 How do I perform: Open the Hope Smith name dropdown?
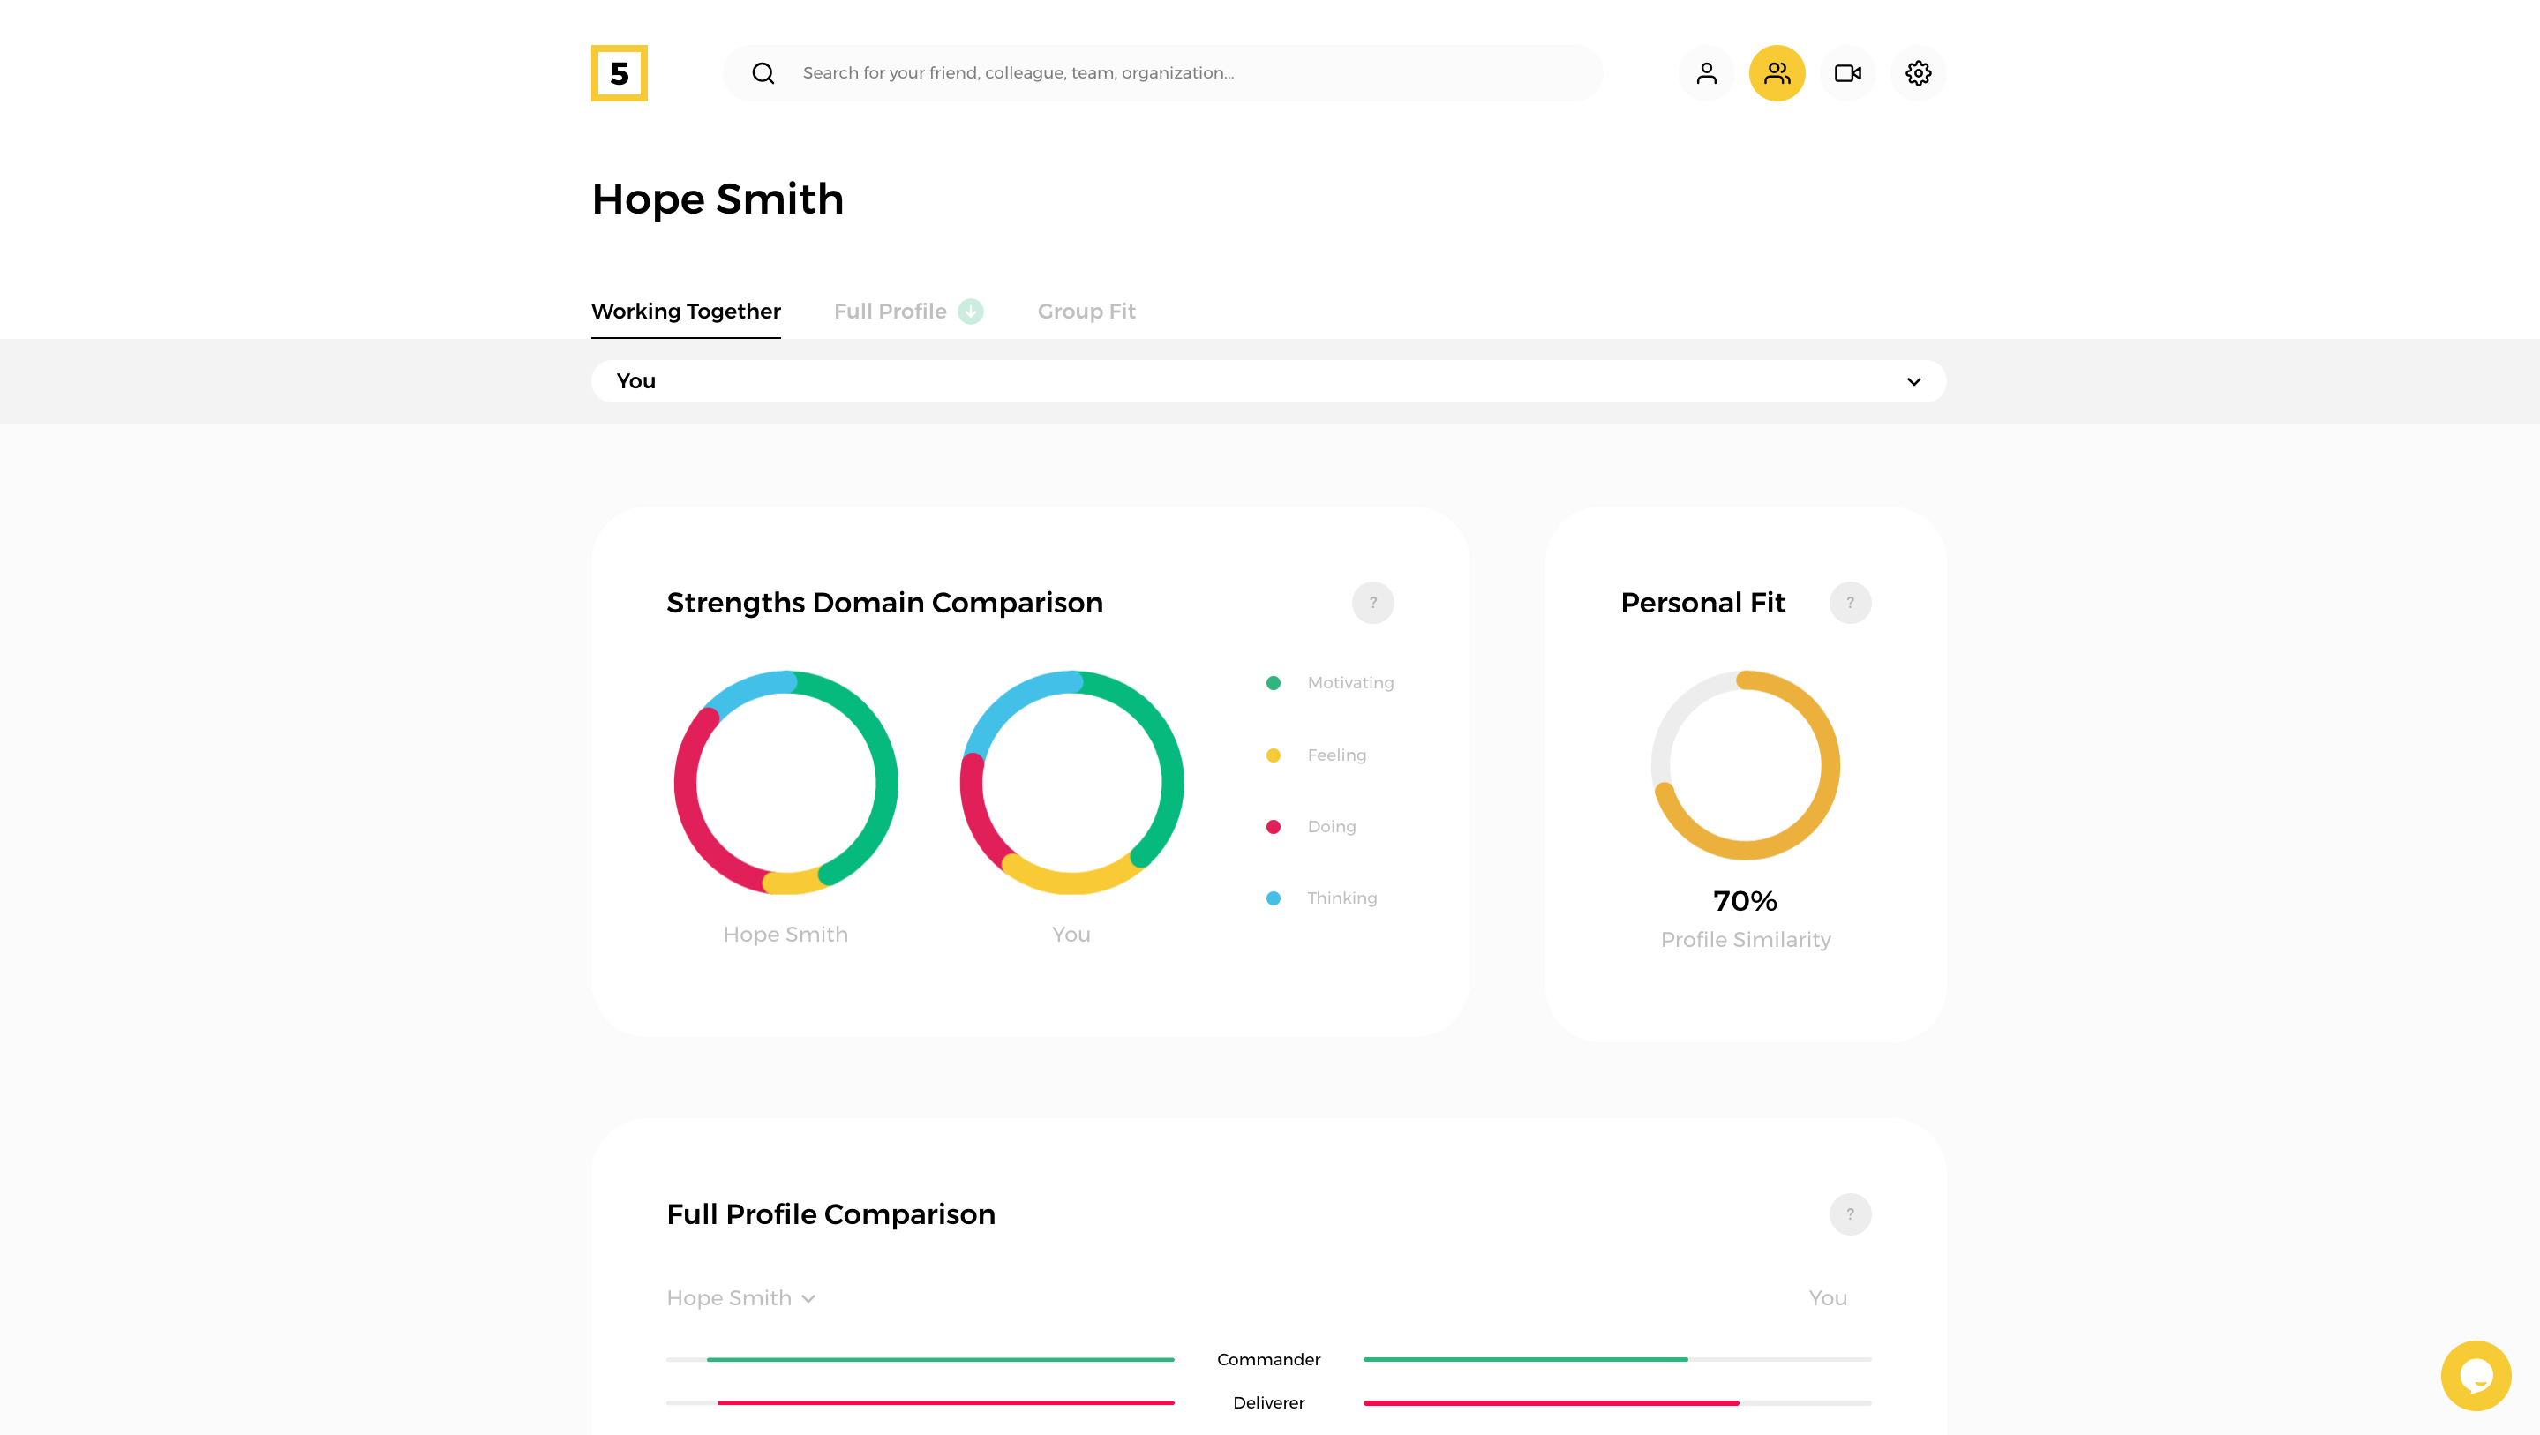pos(740,1298)
